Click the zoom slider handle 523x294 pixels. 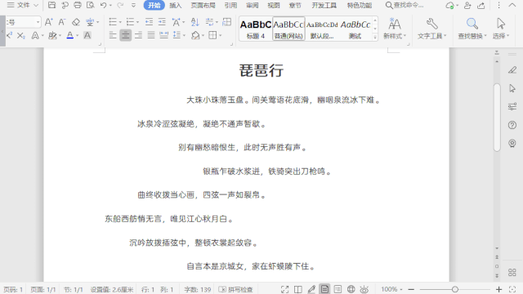pyautogui.click(x=455, y=289)
